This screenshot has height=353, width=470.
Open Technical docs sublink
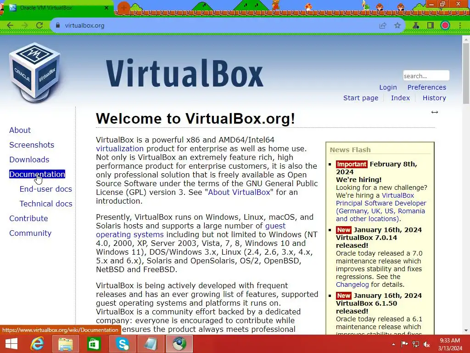pyautogui.click(x=46, y=204)
